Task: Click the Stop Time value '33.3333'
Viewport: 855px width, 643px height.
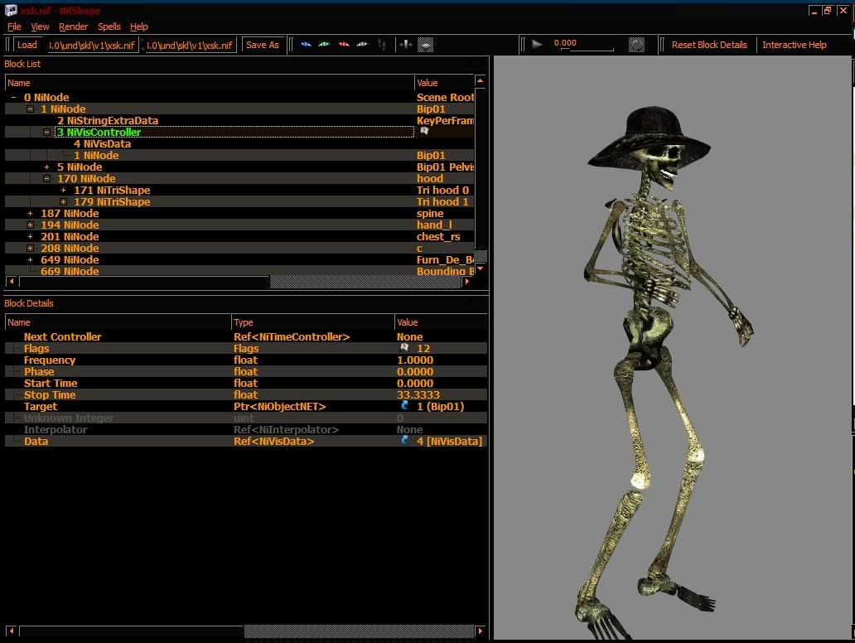Action: (418, 394)
